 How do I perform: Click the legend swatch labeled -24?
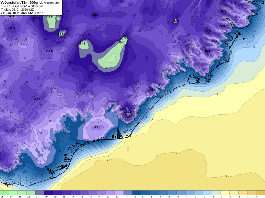tap(13, 193)
